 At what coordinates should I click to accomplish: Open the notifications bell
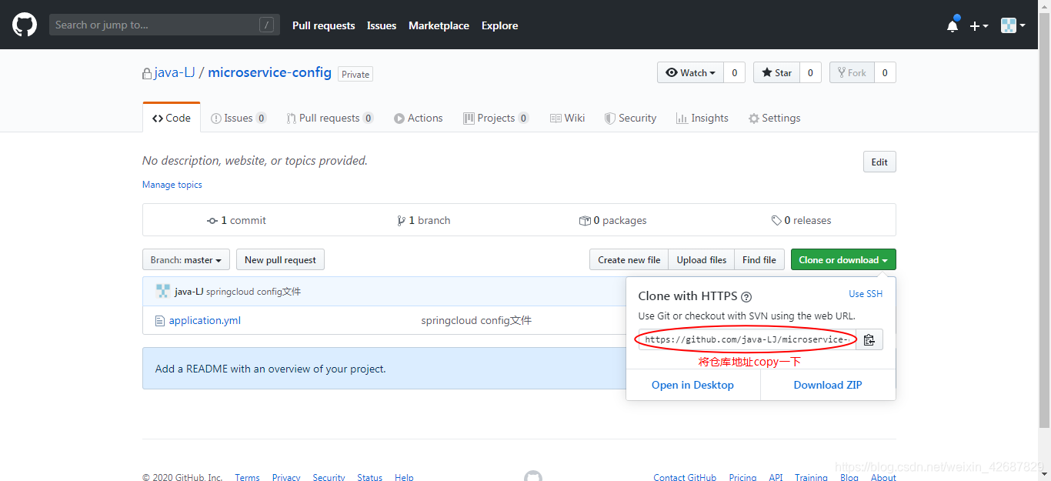[x=953, y=25]
